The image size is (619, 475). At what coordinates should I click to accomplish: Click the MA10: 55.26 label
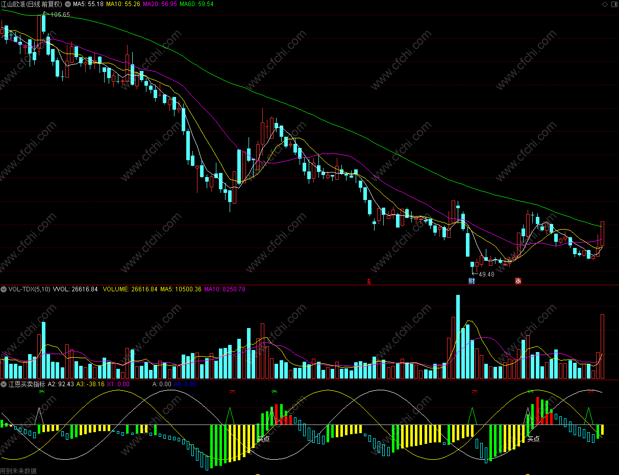[123, 4]
